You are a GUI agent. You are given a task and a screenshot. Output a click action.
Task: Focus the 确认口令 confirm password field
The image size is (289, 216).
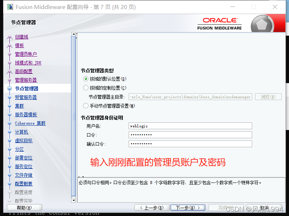pos(190,144)
